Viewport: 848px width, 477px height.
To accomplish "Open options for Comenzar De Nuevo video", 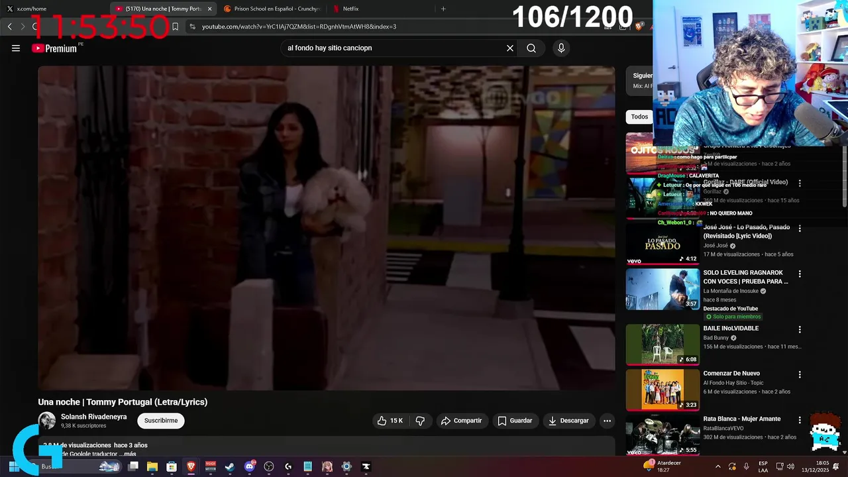I will 800,374.
